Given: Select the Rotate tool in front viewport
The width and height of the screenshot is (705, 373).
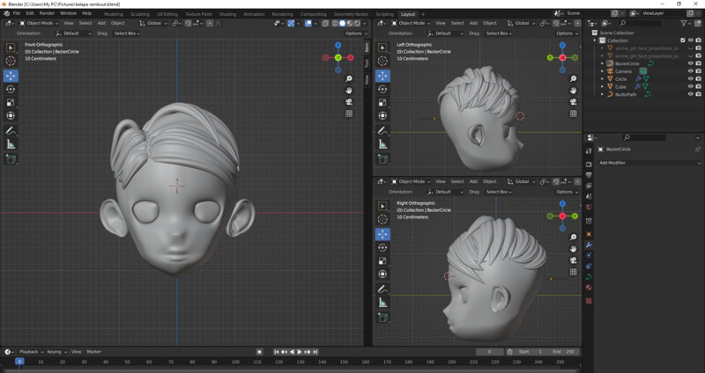Looking at the screenshot, I should (x=11, y=89).
